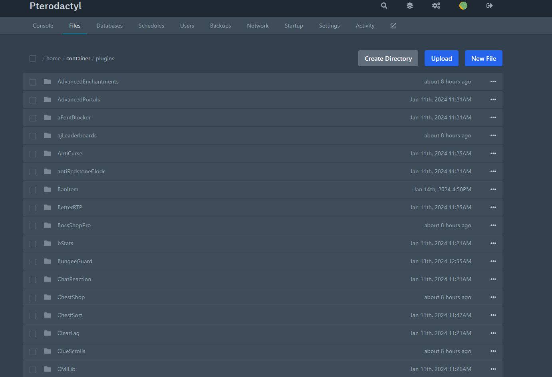Check the AdvancedPortals folder checkbox

pyautogui.click(x=33, y=100)
